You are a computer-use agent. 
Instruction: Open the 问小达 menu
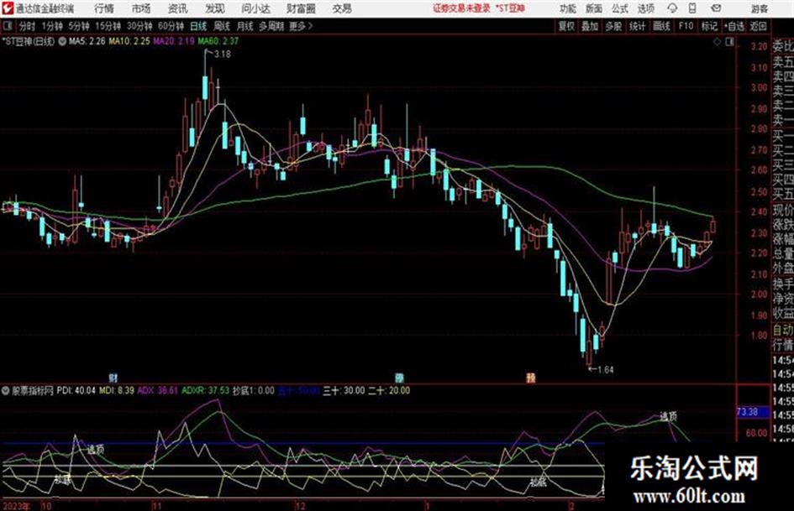(255, 8)
